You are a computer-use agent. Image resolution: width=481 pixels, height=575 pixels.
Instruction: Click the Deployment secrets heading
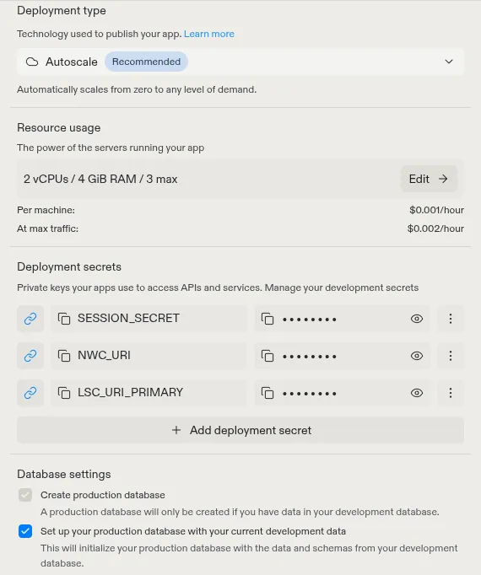pyautogui.click(x=69, y=267)
